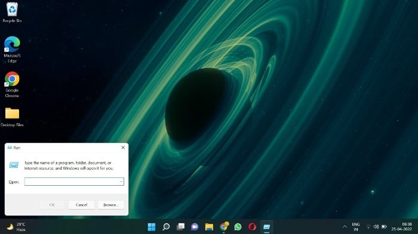Click the battery tray icon

pos(384,227)
